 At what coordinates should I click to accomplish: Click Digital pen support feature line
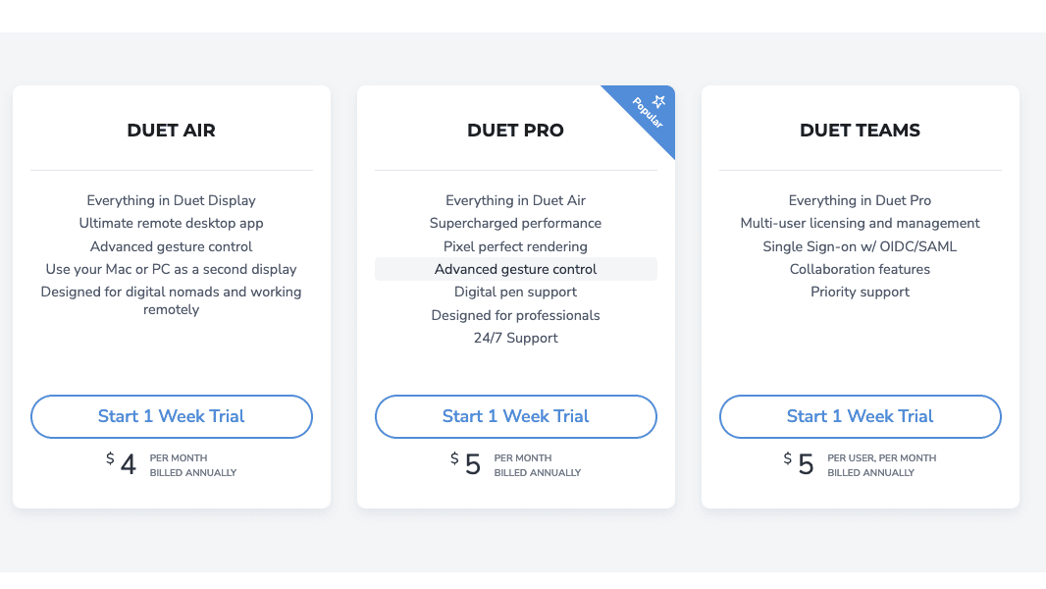pyautogui.click(x=516, y=292)
